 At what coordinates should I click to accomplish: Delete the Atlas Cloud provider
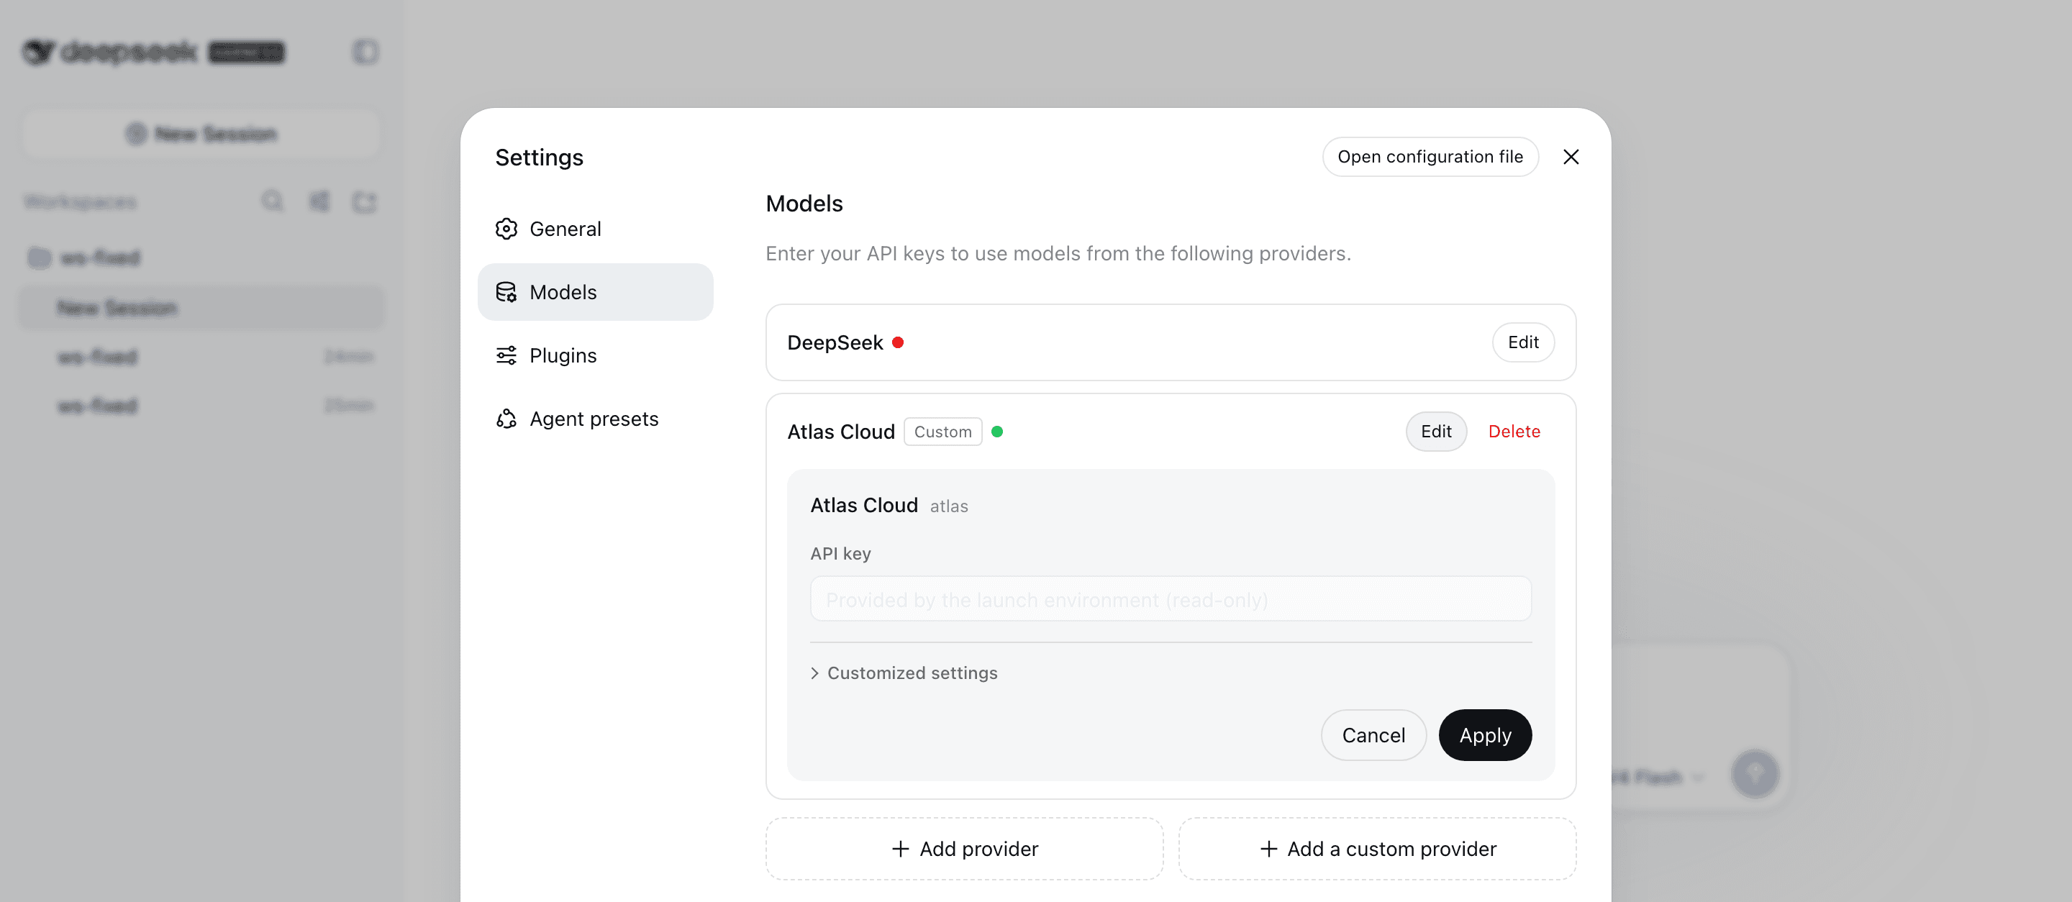click(1514, 432)
